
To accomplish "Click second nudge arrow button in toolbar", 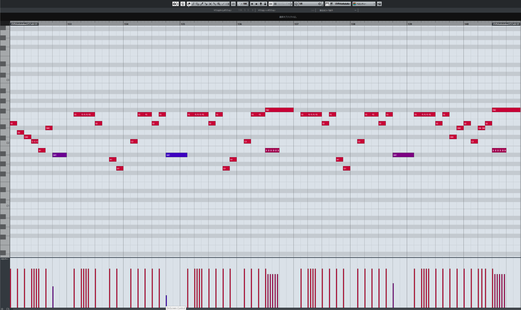I will pos(256,3).
